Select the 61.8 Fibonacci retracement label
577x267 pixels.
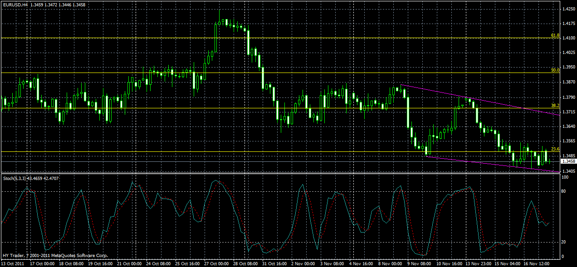(x=555, y=35)
